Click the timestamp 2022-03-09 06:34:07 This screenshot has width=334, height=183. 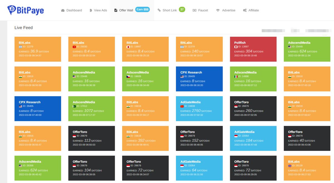138,174
